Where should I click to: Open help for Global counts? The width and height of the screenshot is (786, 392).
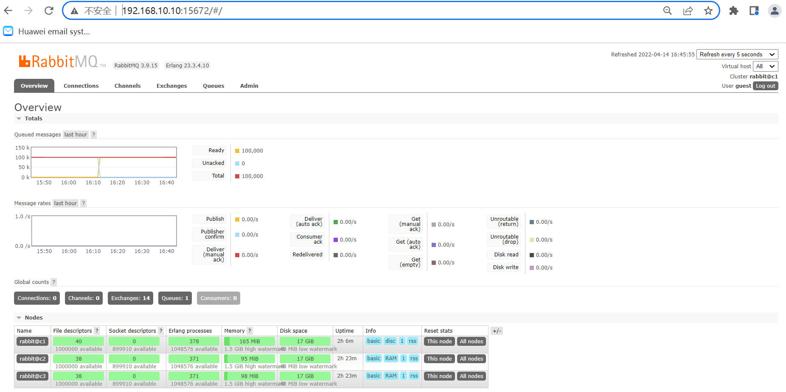54,282
